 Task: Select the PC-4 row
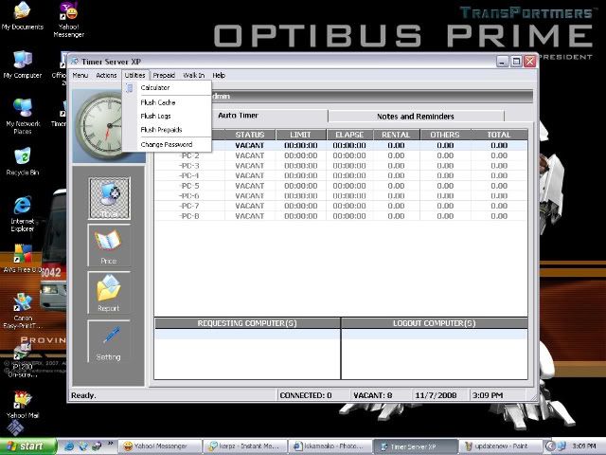tap(341, 175)
